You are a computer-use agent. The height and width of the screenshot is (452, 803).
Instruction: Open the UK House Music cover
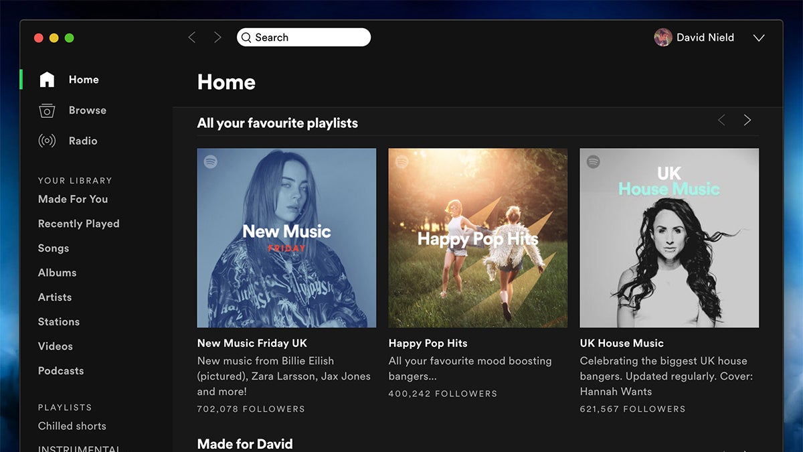(x=669, y=238)
